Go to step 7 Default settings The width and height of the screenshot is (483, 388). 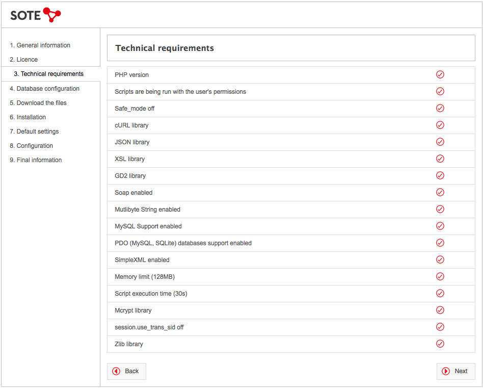(x=34, y=132)
